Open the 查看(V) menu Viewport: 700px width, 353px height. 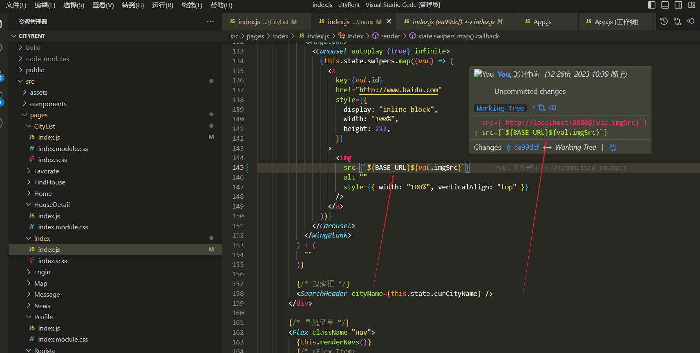(x=103, y=5)
